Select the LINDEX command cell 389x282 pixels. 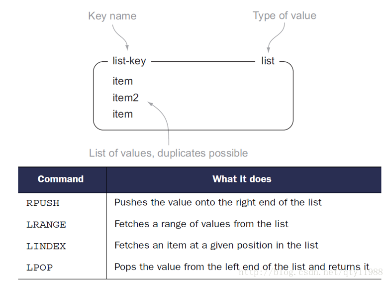(46, 246)
